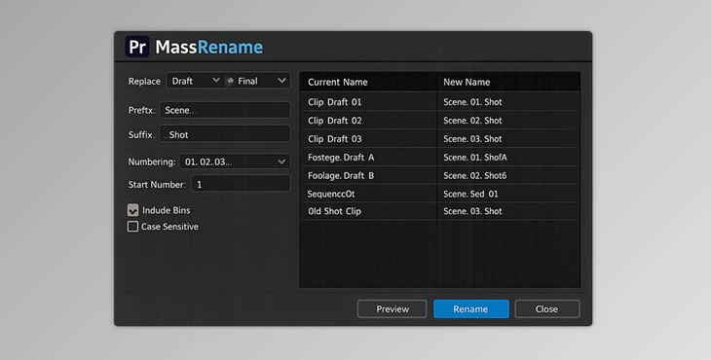The width and height of the screenshot is (711, 360).
Task: Click the MassRename title text
Action: [x=209, y=47]
